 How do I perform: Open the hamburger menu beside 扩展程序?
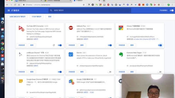(x=8, y=10)
